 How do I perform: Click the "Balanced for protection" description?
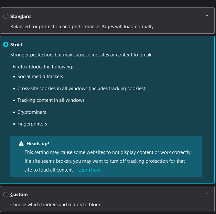[x=82, y=26]
